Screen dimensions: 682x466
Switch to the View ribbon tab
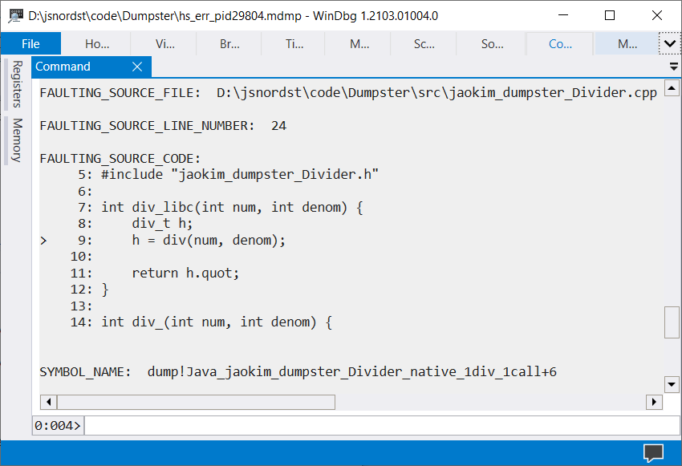(x=164, y=44)
